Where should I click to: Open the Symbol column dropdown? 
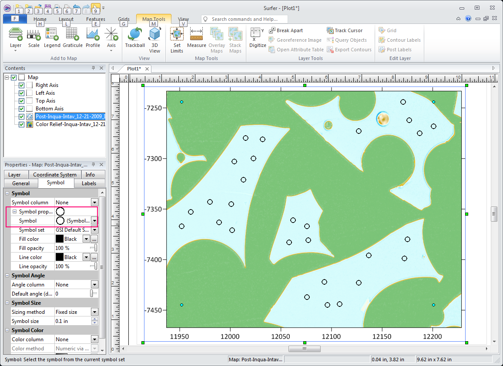click(x=94, y=203)
